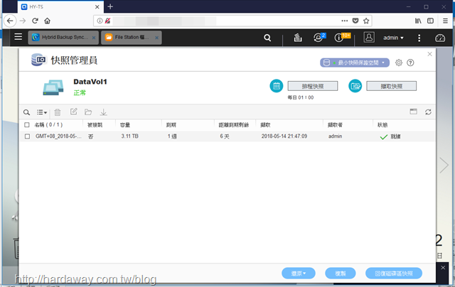This screenshot has width=455, height=287.
Task: Open the Firefox application menu
Action: 445,21
